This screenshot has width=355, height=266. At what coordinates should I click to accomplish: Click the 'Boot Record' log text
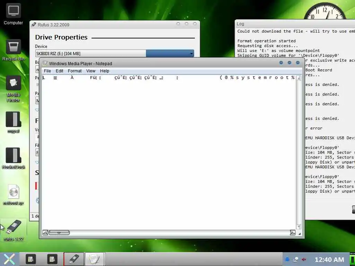[x=319, y=70]
